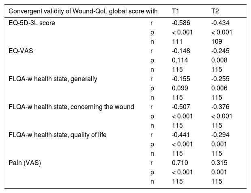
Task: Click the 0.315 correlation value
Action: click(219, 163)
